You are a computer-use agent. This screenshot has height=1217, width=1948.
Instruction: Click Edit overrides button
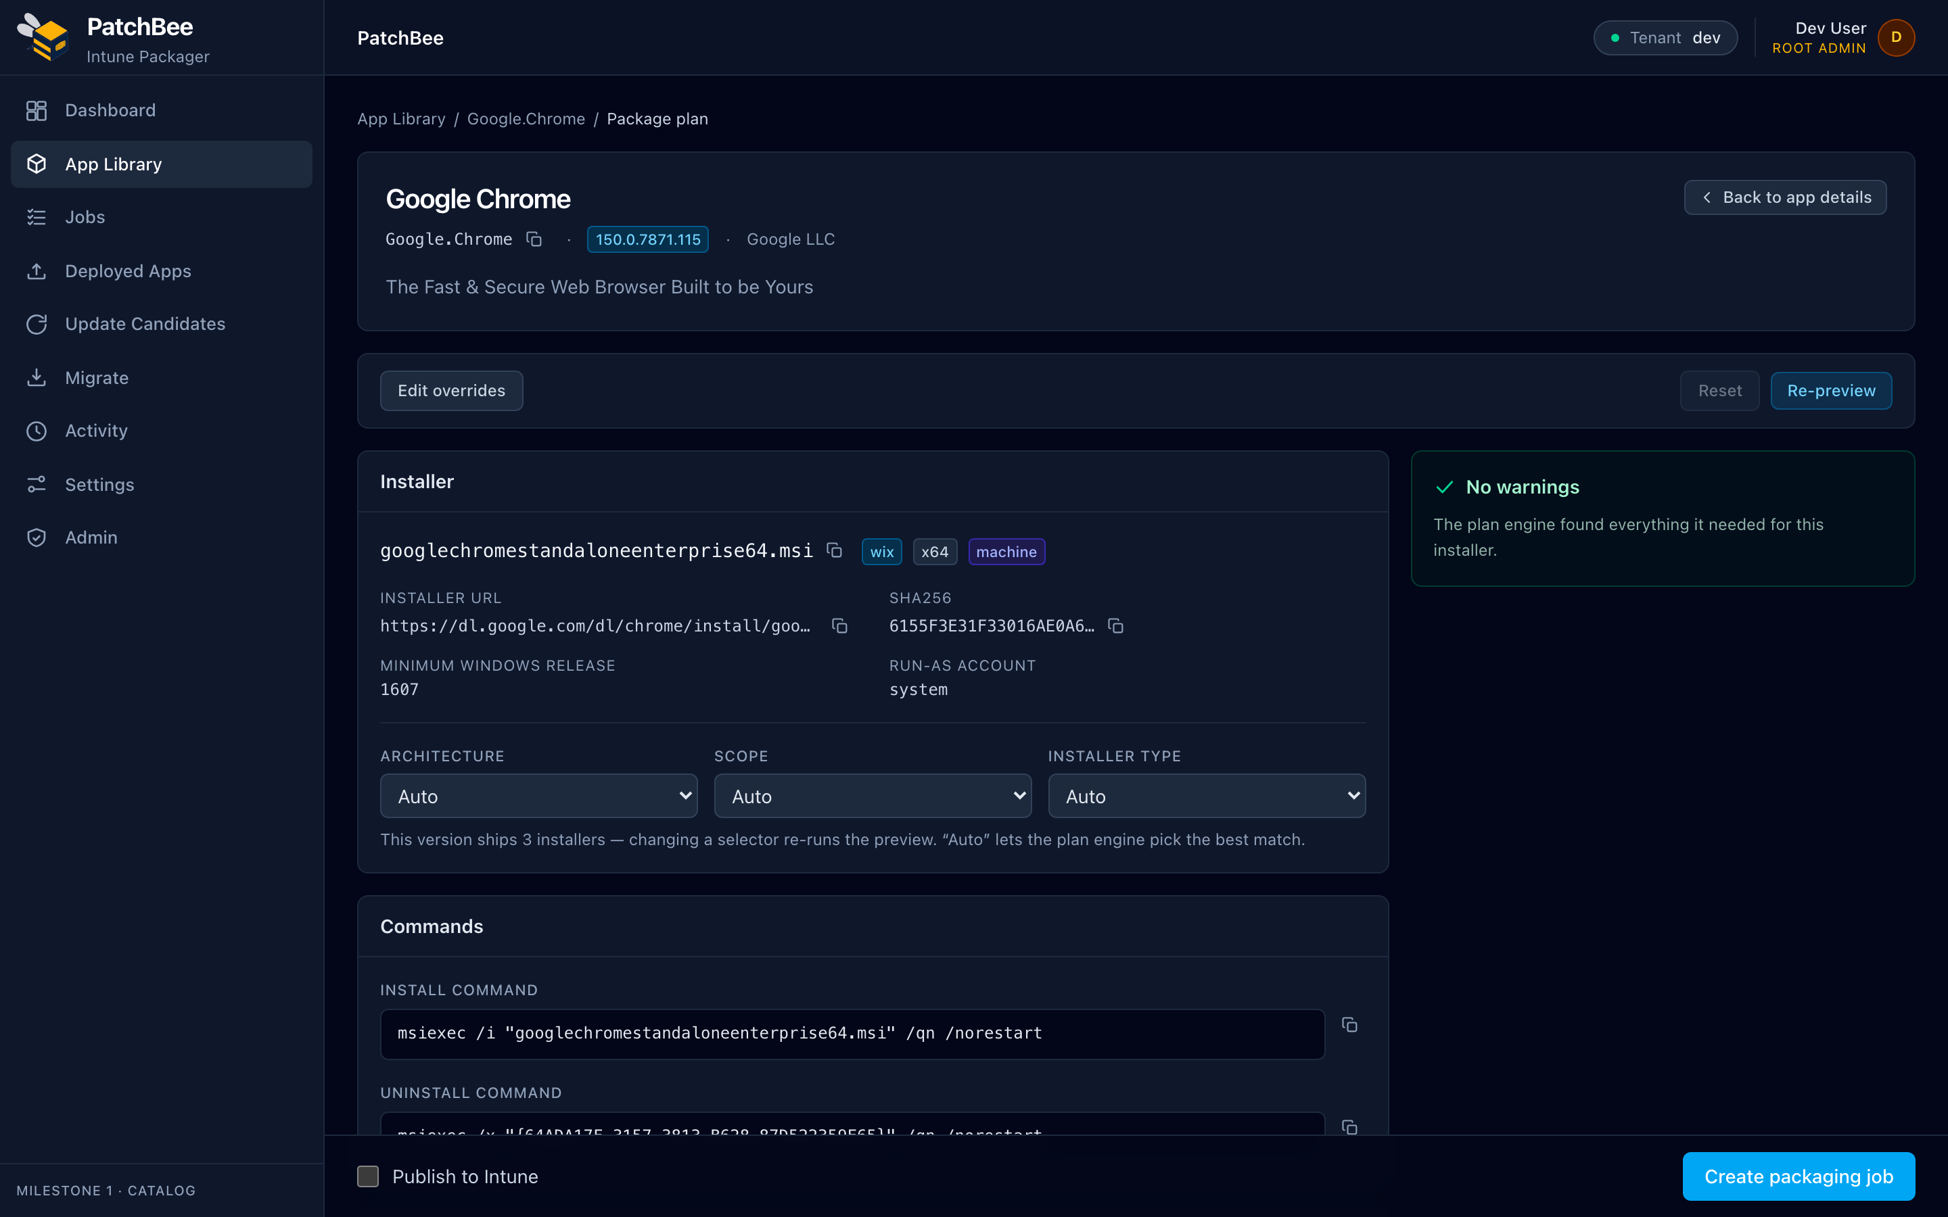pos(452,390)
